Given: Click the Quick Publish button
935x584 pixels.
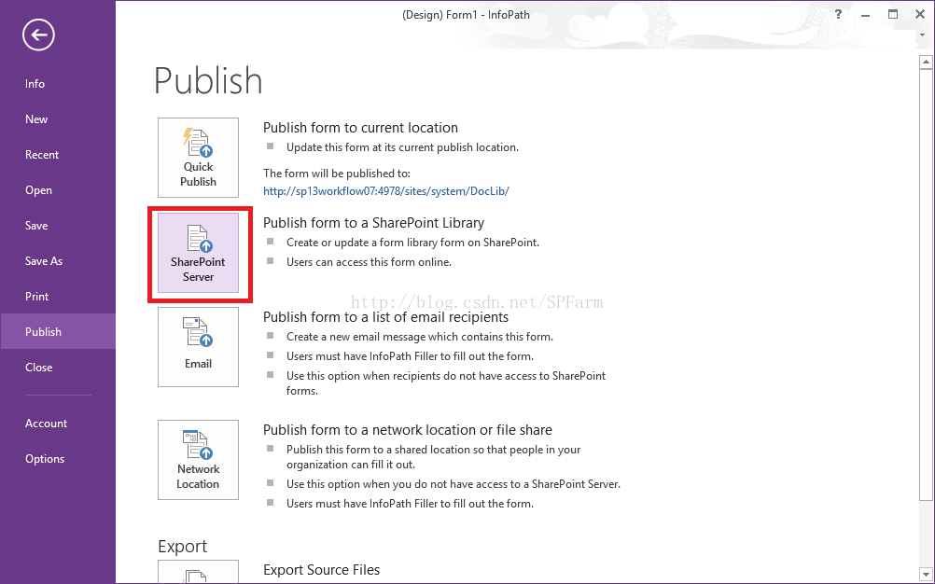Looking at the screenshot, I should coord(198,158).
